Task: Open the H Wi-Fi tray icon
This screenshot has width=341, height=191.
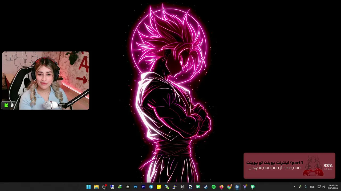Action: coord(300,187)
